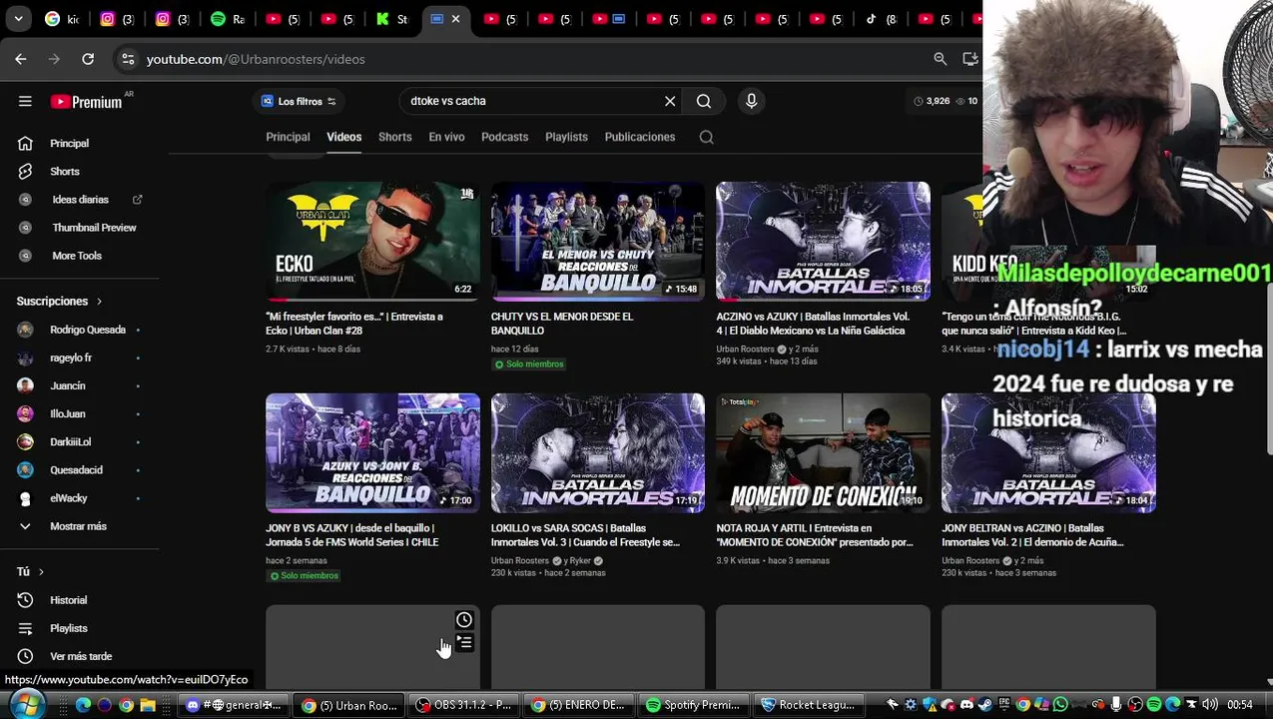1273x719 pixels.
Task: Open the Podcasts channel tab
Action: click(504, 137)
